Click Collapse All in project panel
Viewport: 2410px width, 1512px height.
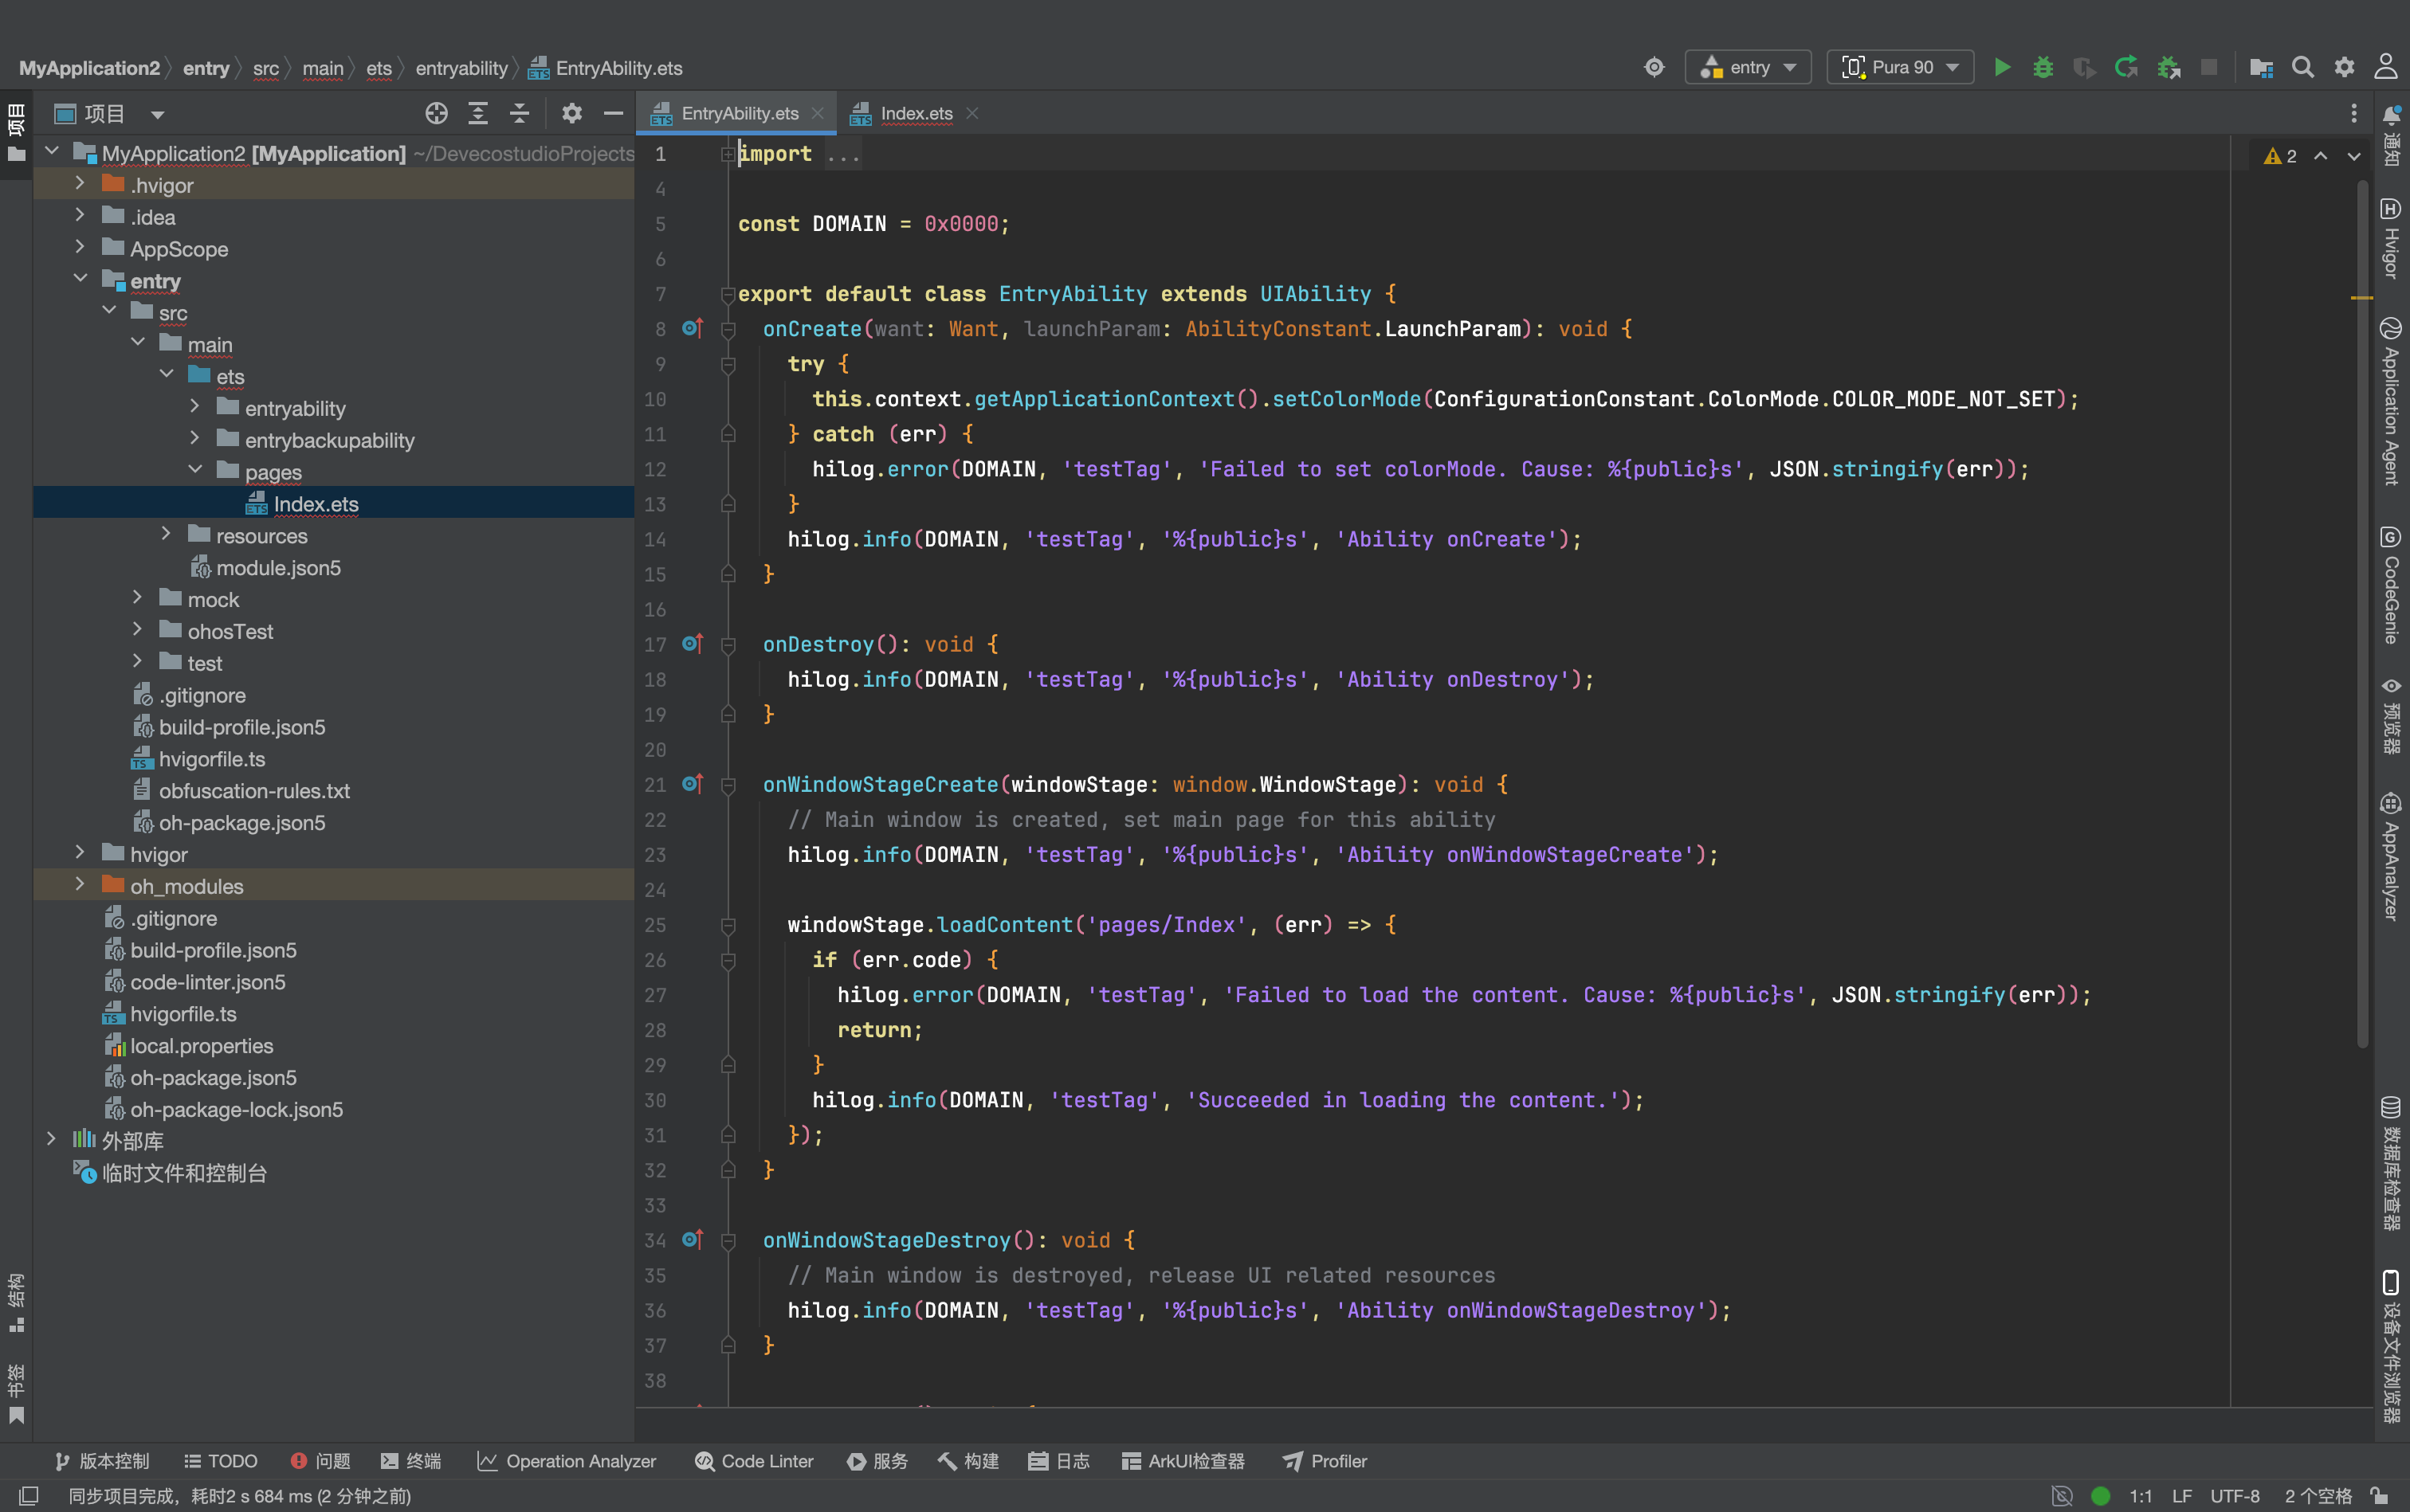pyautogui.click(x=519, y=113)
